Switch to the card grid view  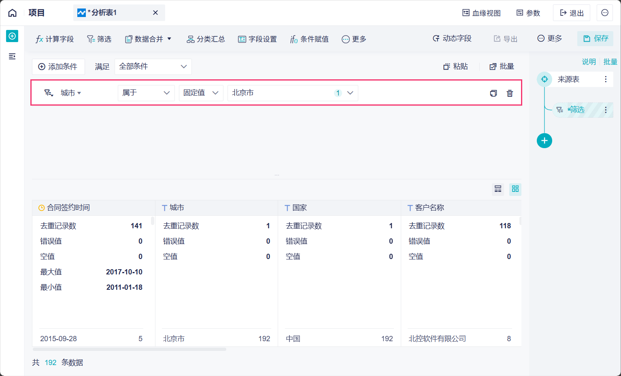point(515,189)
